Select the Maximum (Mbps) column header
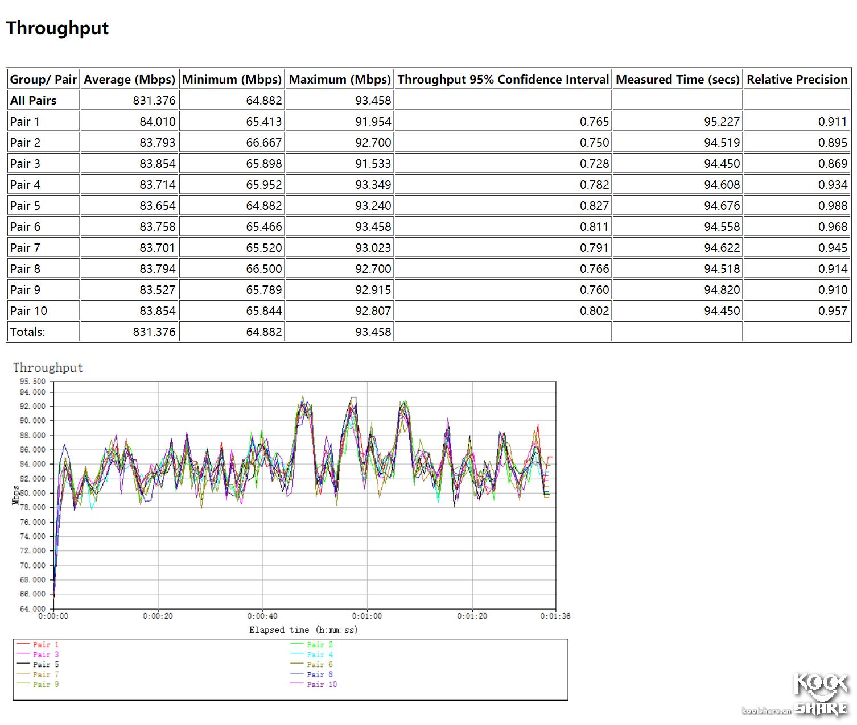The image size is (857, 725). click(x=340, y=80)
